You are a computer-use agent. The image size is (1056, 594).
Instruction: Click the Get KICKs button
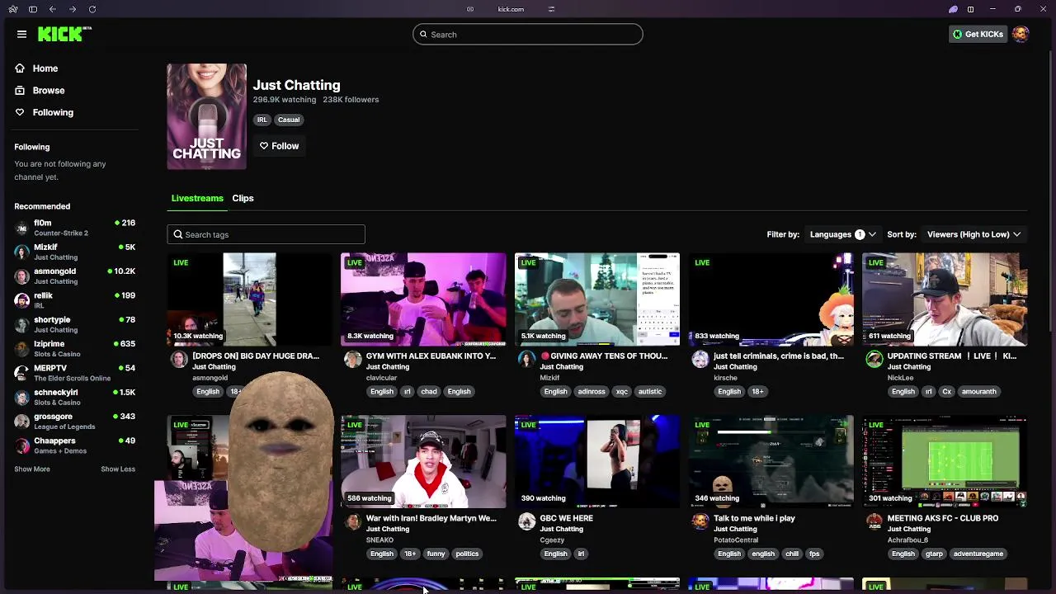tap(978, 34)
